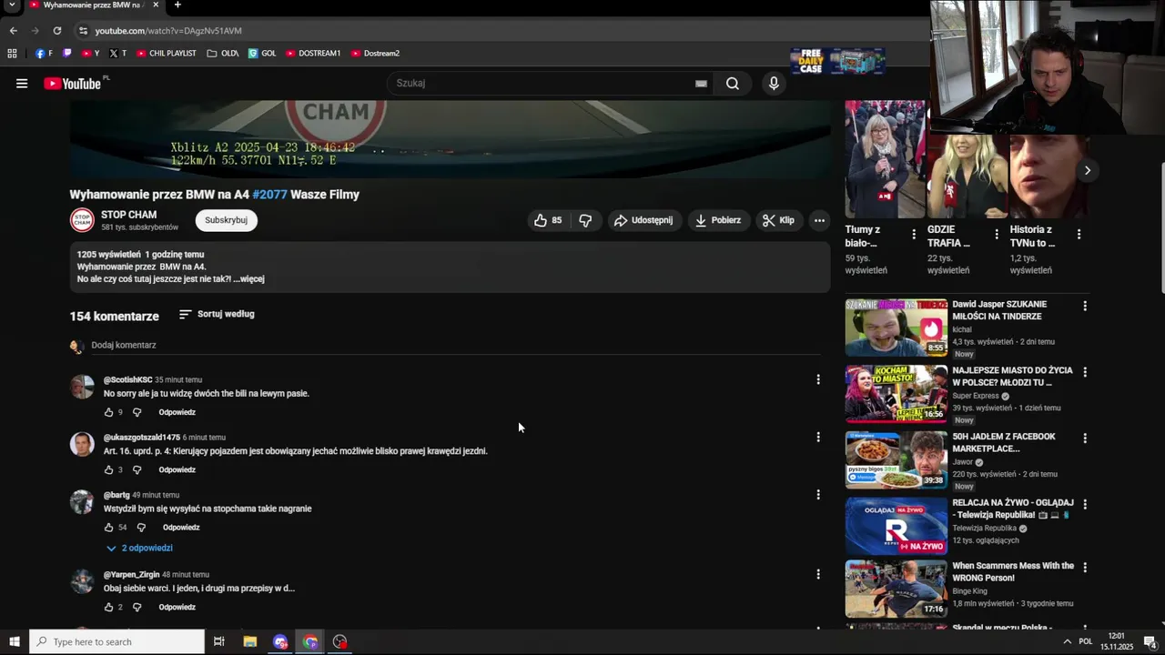Open options for 'Tłumy z biało-...' short
Viewport: 1165px width, 655px height.
click(x=914, y=234)
